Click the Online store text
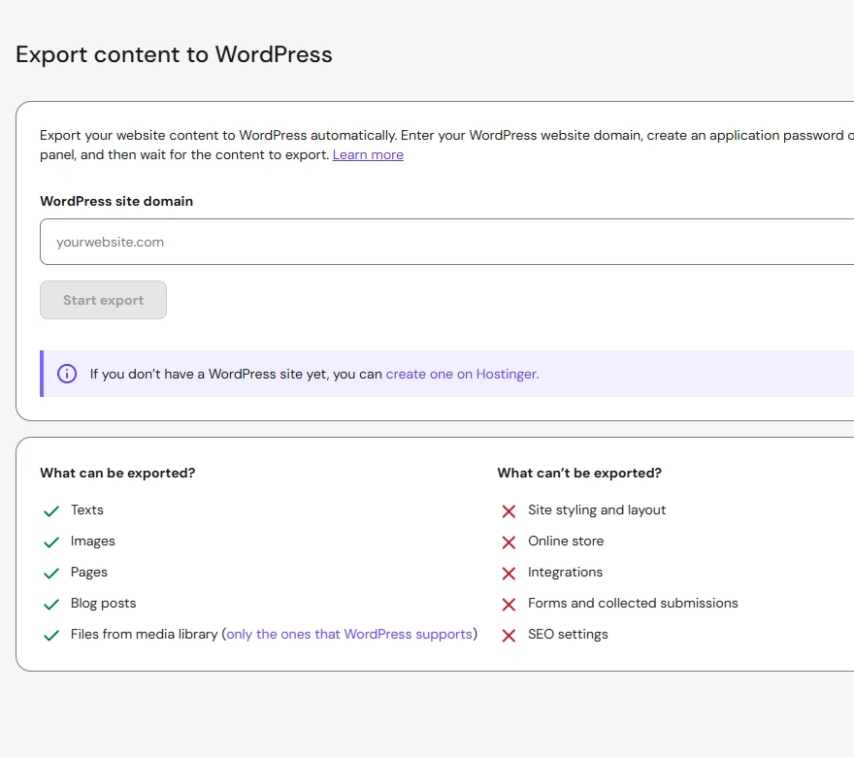 point(566,541)
